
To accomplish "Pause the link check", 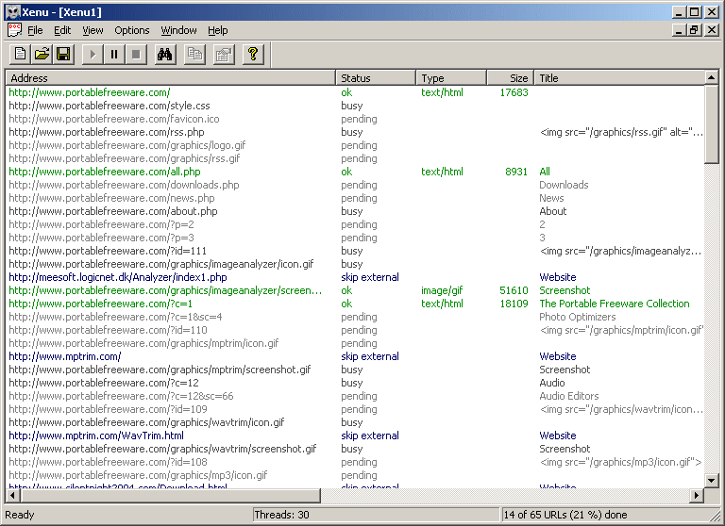I will (x=114, y=55).
